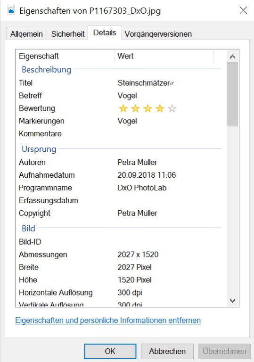Select Horizontale Auflösung value 300 dpi
The image size is (254, 362).
130,293
